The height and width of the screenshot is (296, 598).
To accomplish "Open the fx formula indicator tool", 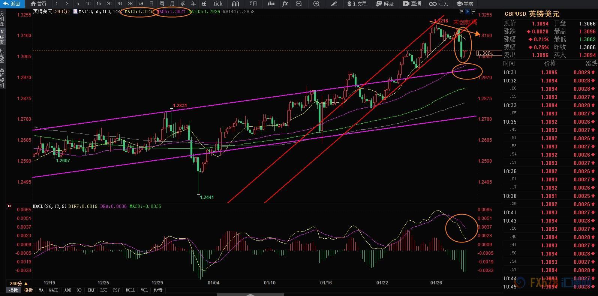I will click(285, 4).
